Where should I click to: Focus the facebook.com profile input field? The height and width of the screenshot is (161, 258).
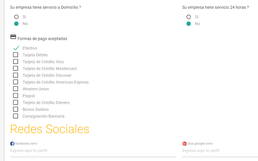pyautogui.click(x=93, y=151)
